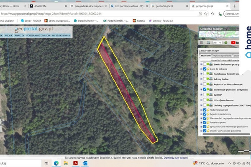
Task: Open the umowa - Poczta o2 bookmark
Action: point(161,21)
